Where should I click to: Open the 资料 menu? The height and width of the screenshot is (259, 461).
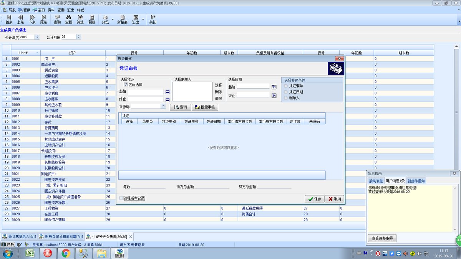pyautogui.click(x=51, y=10)
